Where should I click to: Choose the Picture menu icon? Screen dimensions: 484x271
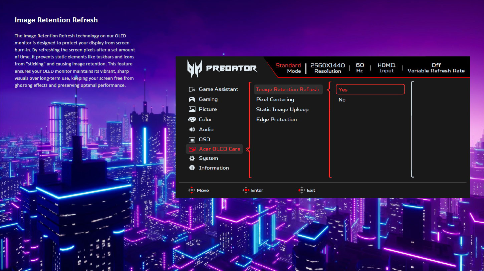192,109
